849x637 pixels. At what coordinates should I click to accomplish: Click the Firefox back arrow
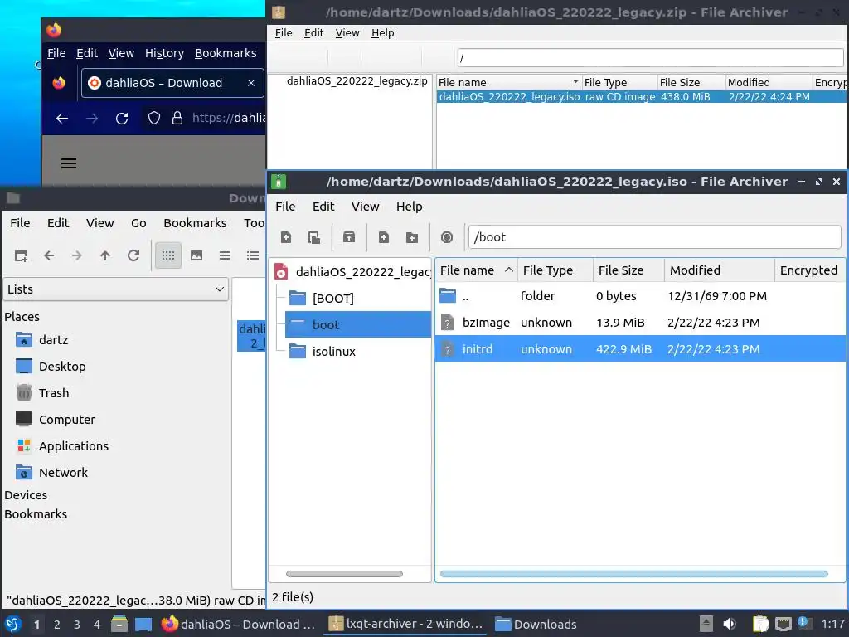tap(61, 118)
